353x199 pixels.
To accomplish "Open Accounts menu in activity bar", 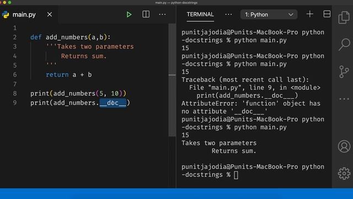I will tap(344, 146).
